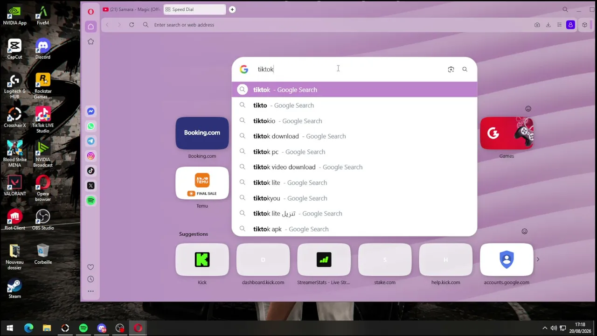Click the Speed Dial home sidebar icon
Screen dimensions: 597x336
(x=90, y=27)
